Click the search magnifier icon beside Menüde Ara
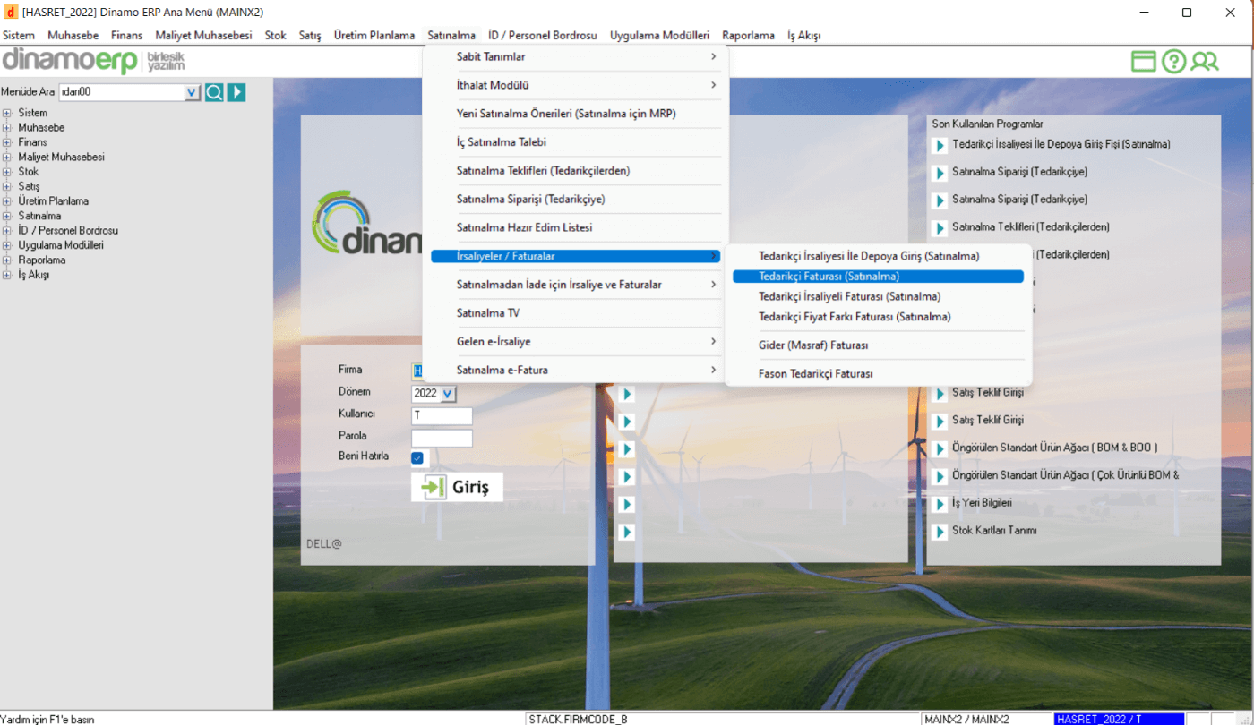 tap(214, 92)
